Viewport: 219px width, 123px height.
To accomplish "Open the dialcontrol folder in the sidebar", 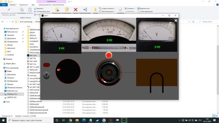I will pos(11,48).
